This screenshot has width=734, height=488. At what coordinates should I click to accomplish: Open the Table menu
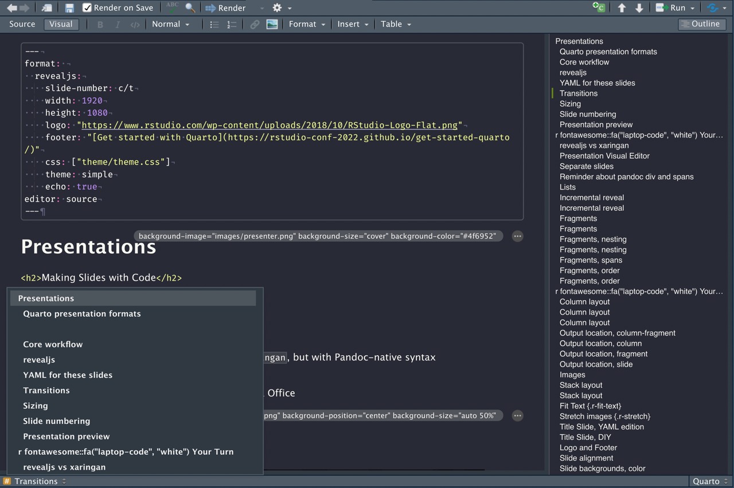(396, 24)
